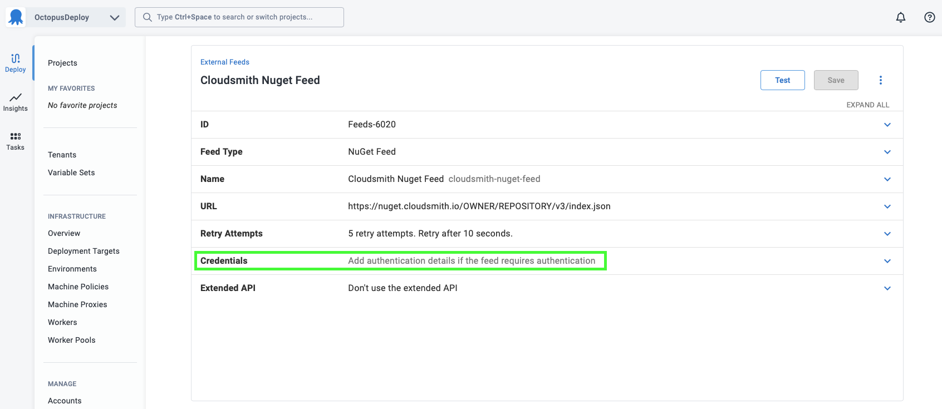Open Machine Policies
This screenshot has width=942, height=409.
point(78,287)
